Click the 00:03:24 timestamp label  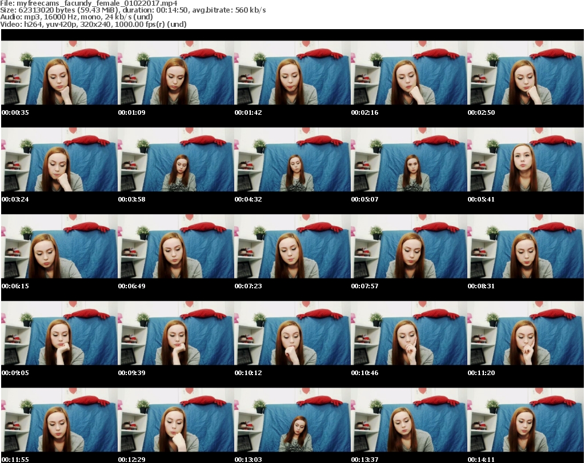tap(15, 199)
